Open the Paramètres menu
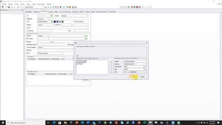 tap(41, 4)
